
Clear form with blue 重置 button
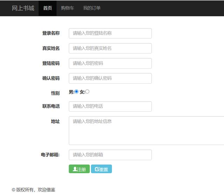[101, 169]
